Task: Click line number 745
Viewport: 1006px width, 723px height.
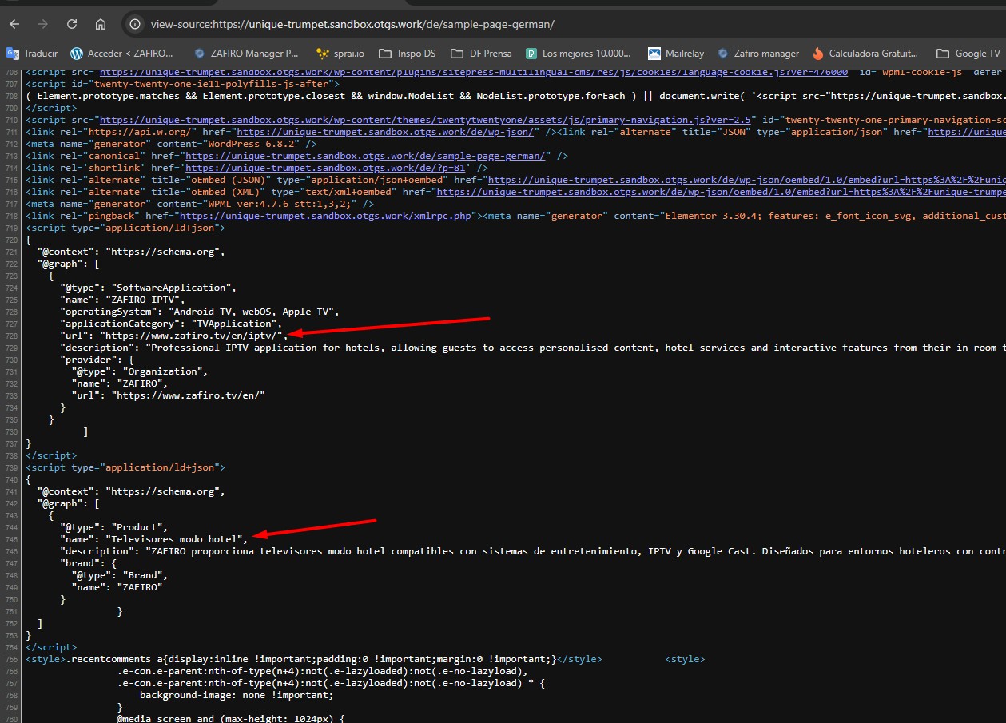Action: tap(11, 539)
